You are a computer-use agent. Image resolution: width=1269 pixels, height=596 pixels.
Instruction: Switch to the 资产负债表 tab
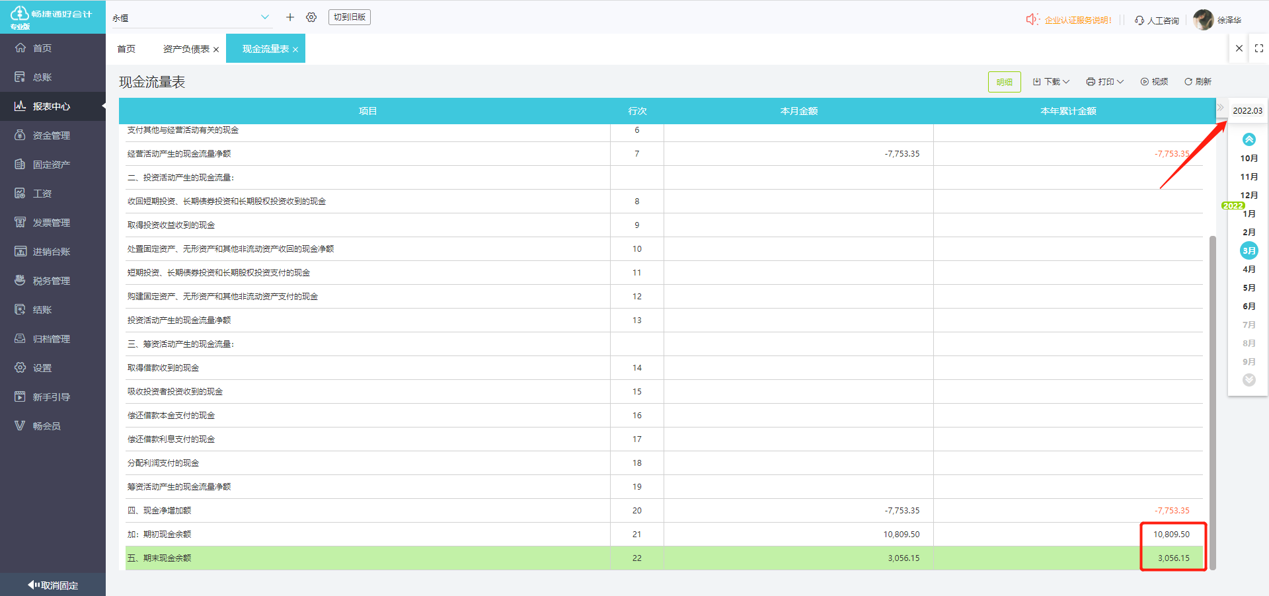coord(186,49)
